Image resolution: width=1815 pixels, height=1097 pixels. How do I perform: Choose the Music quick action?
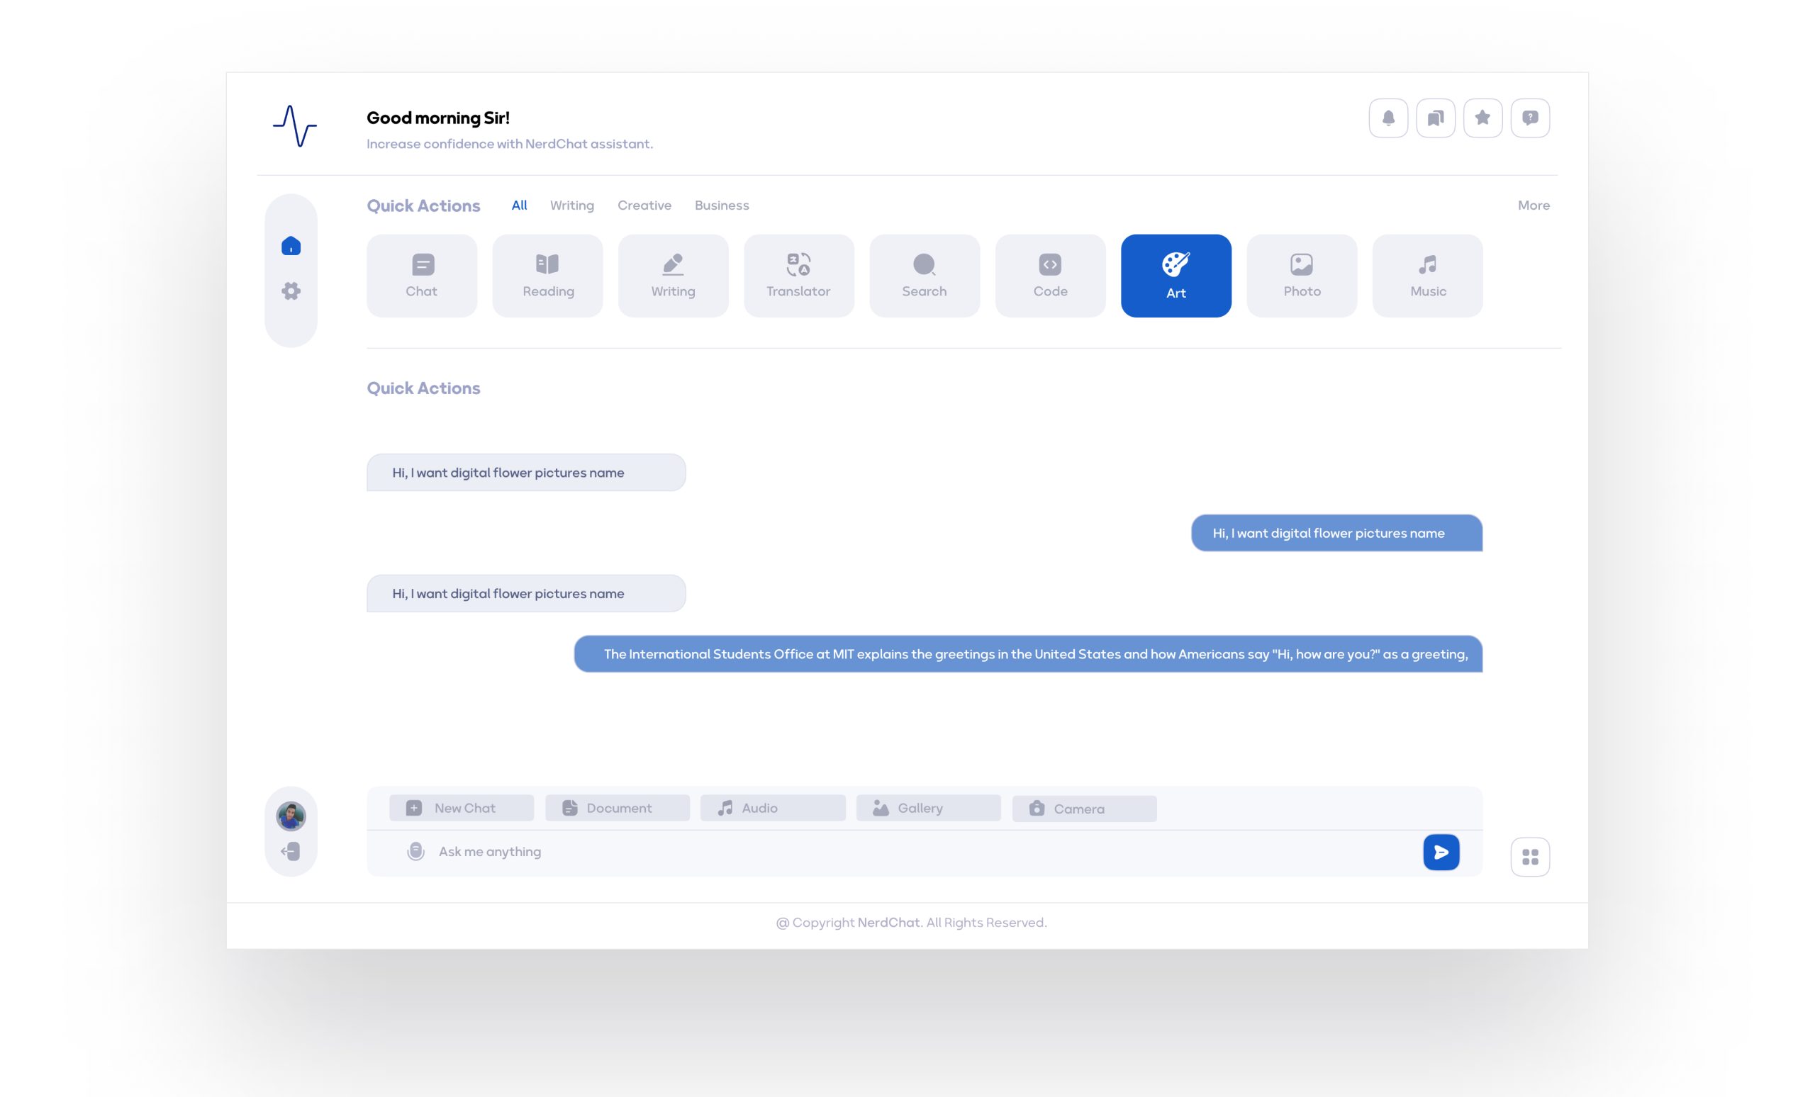pyautogui.click(x=1426, y=276)
